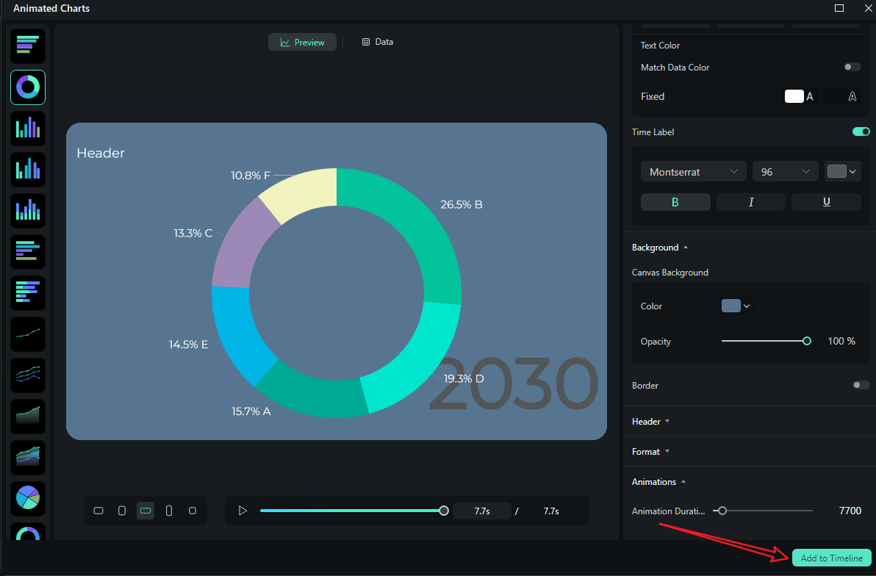Screen dimensions: 876x576
Task: Select the stacked area chart template
Action: coord(27,458)
